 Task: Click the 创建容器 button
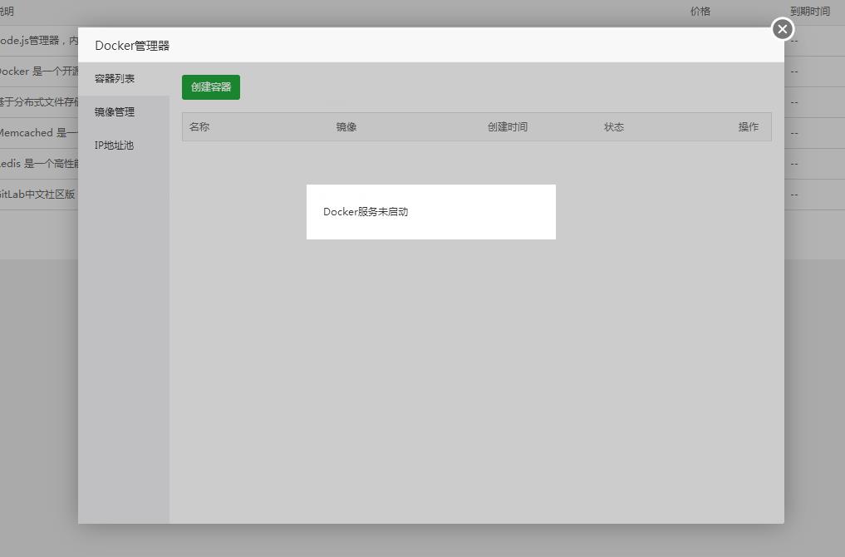(211, 86)
